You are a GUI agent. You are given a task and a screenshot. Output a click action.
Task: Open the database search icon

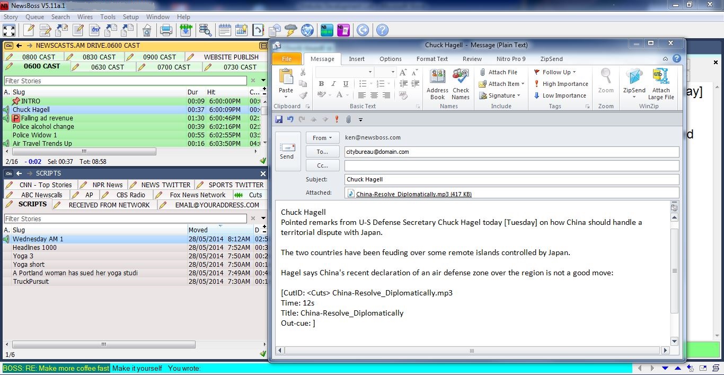pos(205,30)
